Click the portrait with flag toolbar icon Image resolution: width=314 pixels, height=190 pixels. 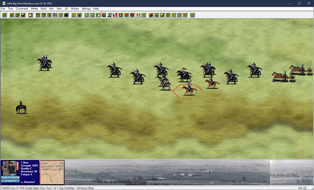tap(55, 15)
